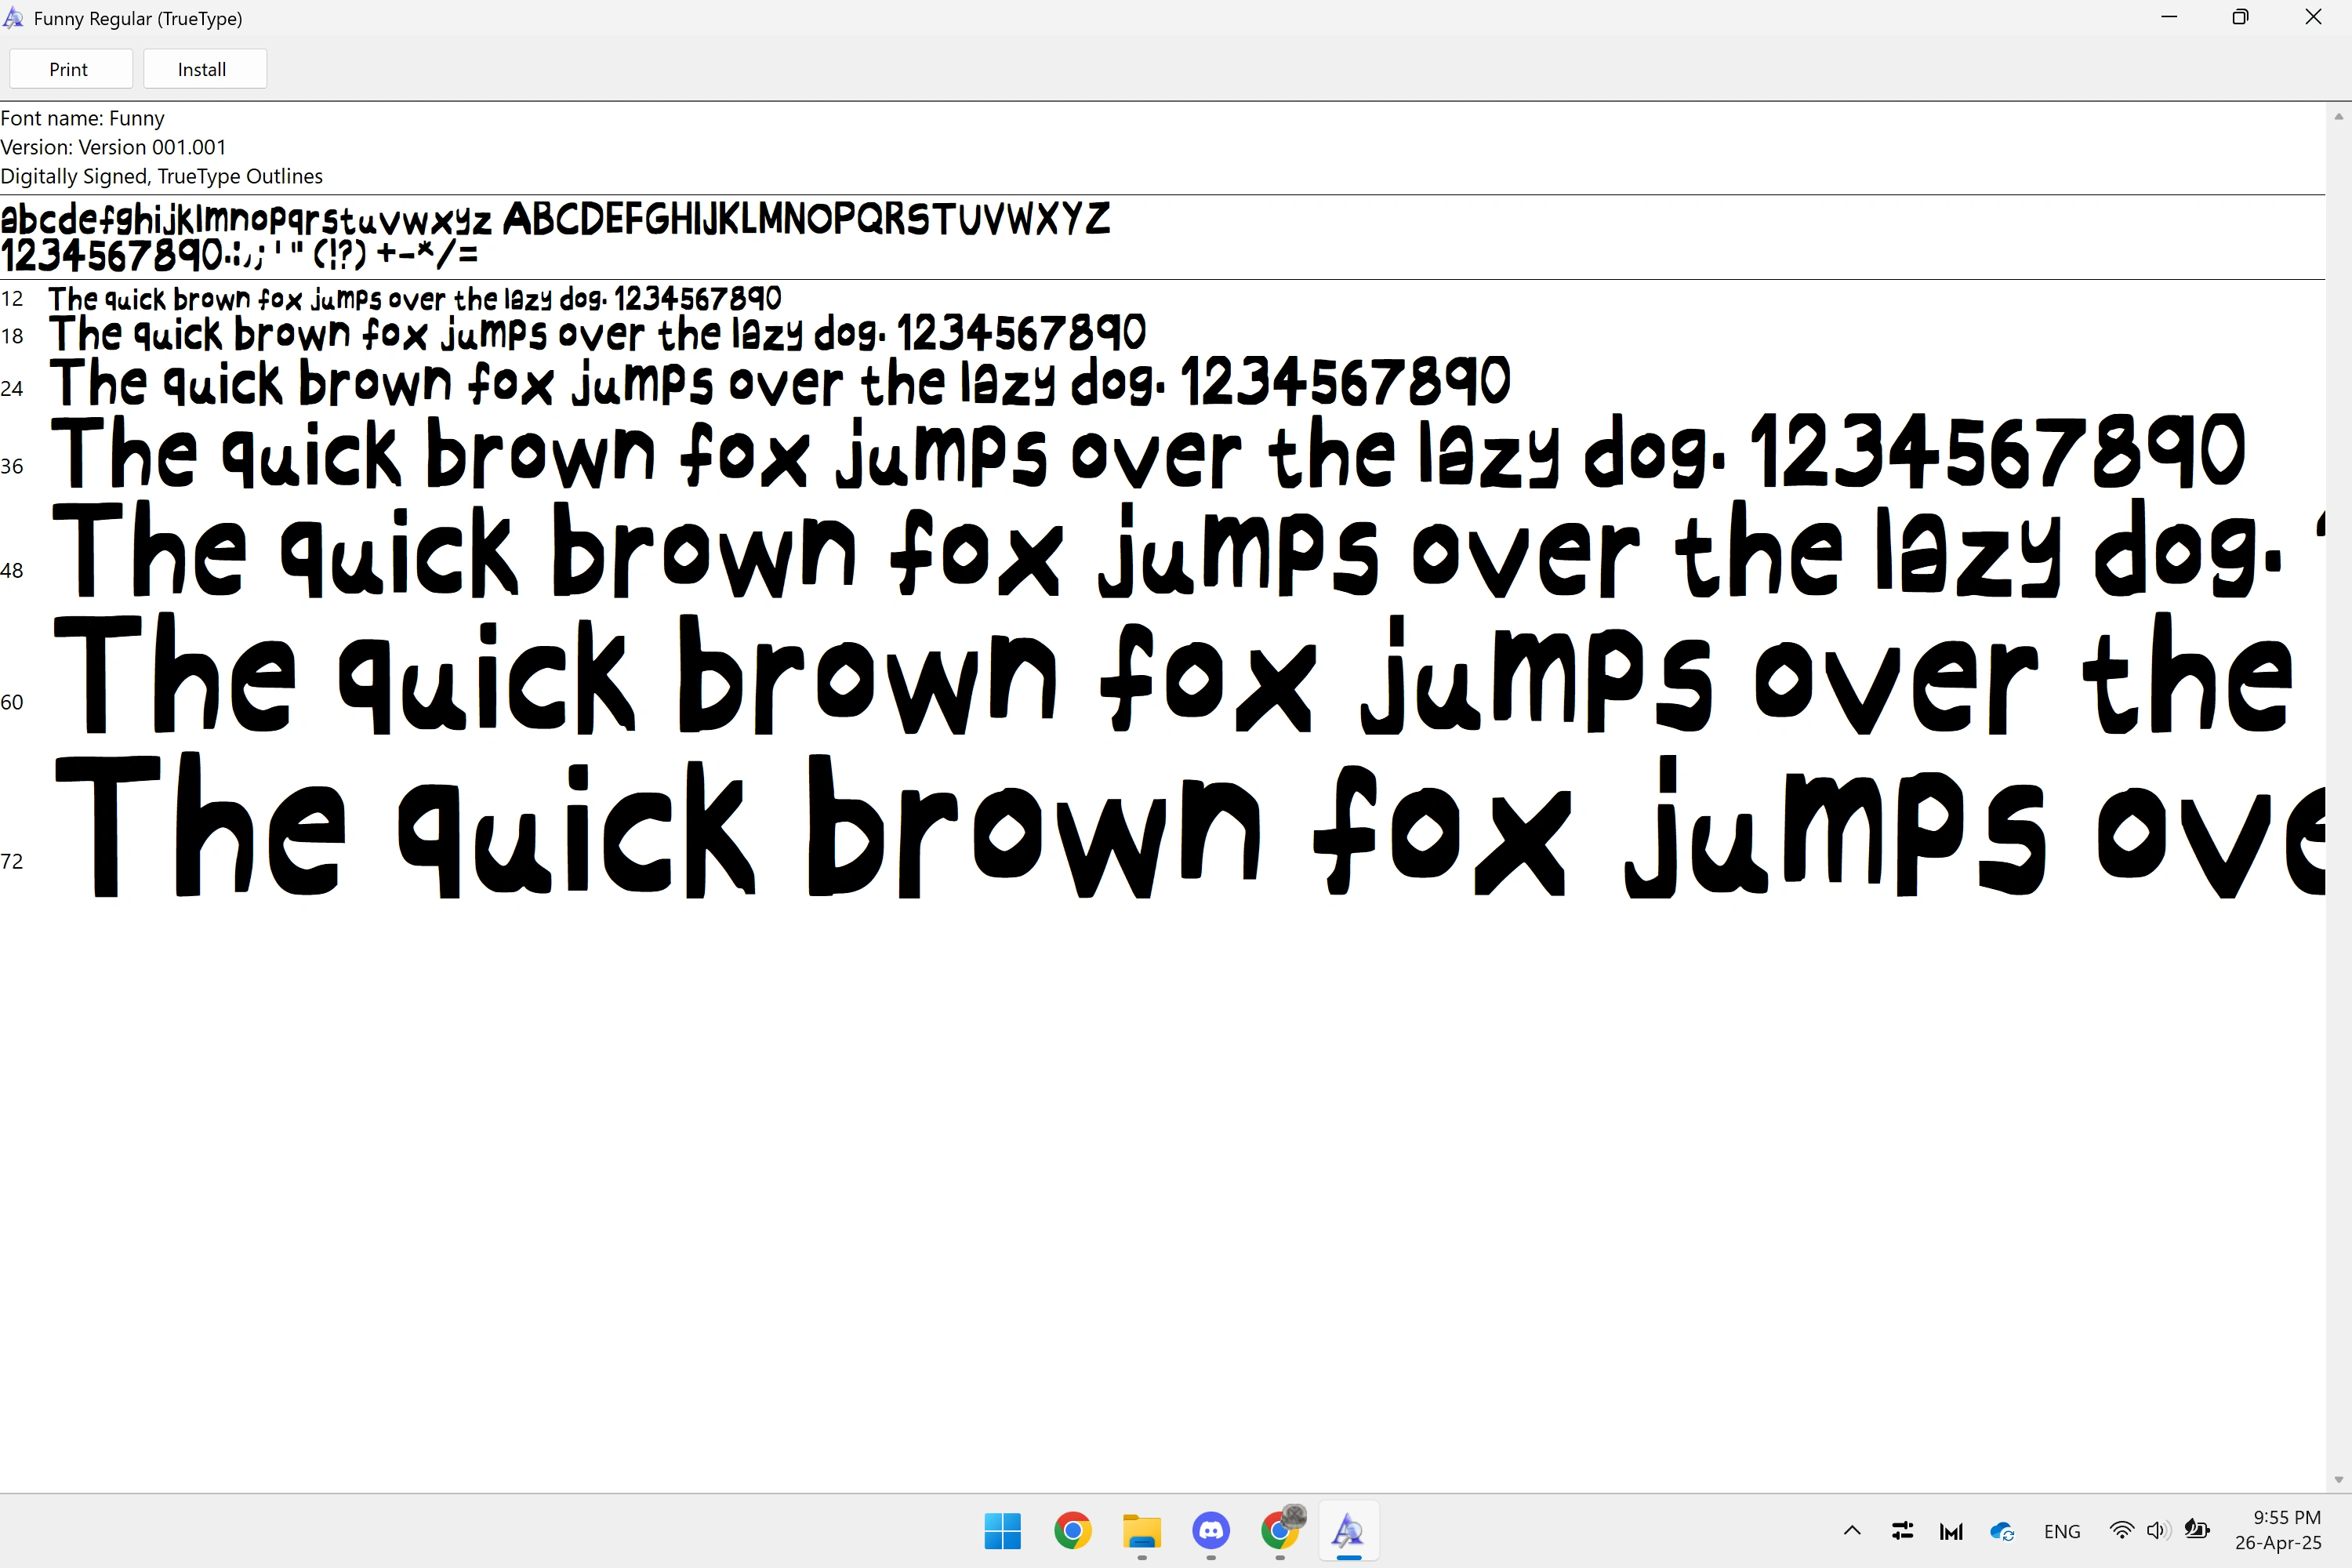Open the M-shaped tray app icon

[x=1950, y=1531]
